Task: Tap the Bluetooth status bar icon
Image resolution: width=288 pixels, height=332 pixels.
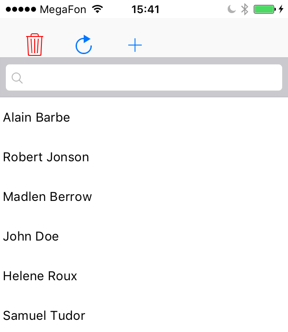Action: tap(245, 9)
